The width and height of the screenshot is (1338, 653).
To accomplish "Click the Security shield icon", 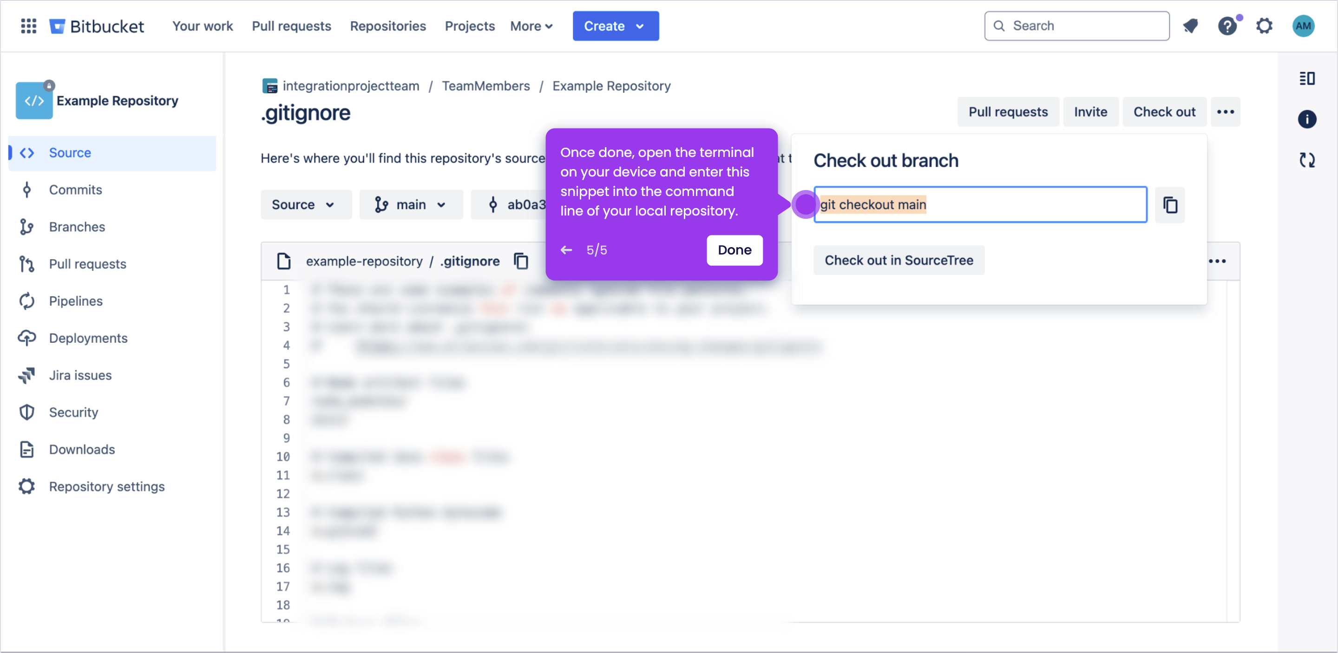I will (27, 412).
